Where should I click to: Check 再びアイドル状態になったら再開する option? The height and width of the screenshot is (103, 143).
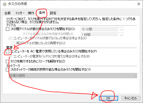pyautogui.click(x=13, y=43)
